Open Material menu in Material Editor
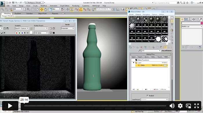Viewport: 203px width, 113px height. [138, 14]
